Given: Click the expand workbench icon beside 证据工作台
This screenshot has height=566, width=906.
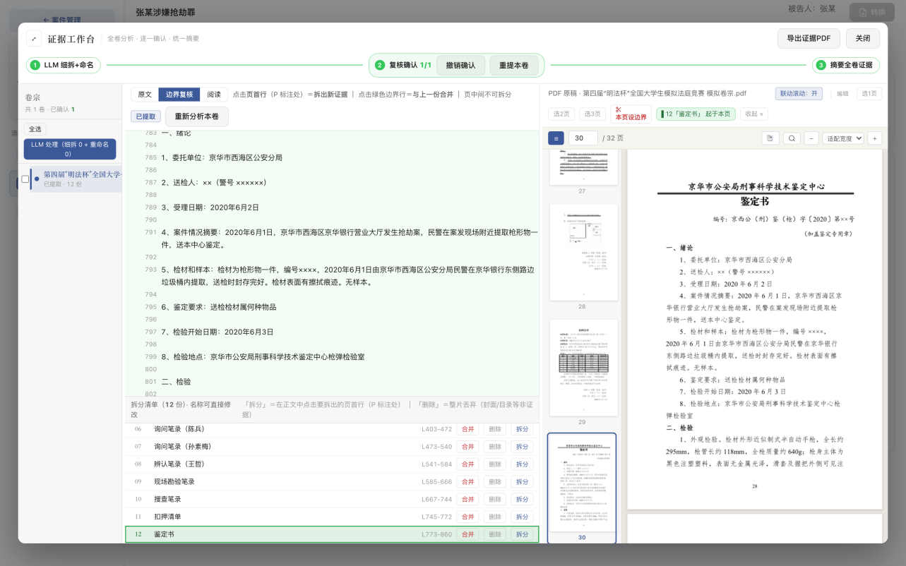Looking at the screenshot, I should (x=34, y=39).
